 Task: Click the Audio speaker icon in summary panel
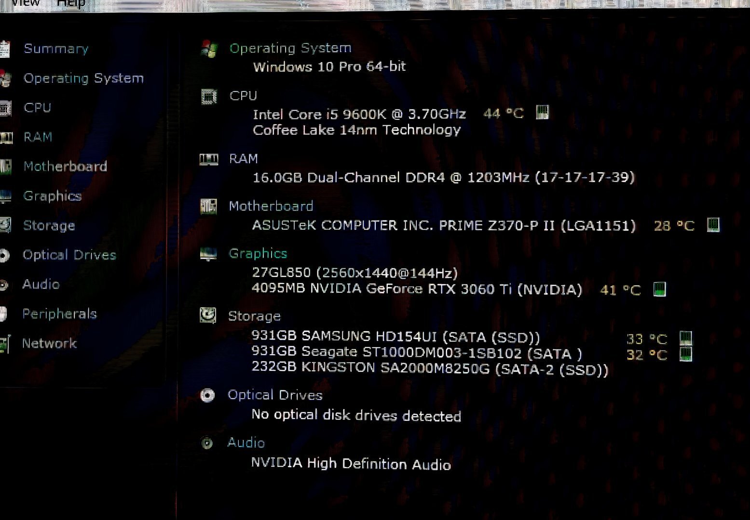[x=207, y=442]
